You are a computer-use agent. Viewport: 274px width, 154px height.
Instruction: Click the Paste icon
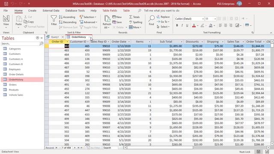click(x=18, y=19)
